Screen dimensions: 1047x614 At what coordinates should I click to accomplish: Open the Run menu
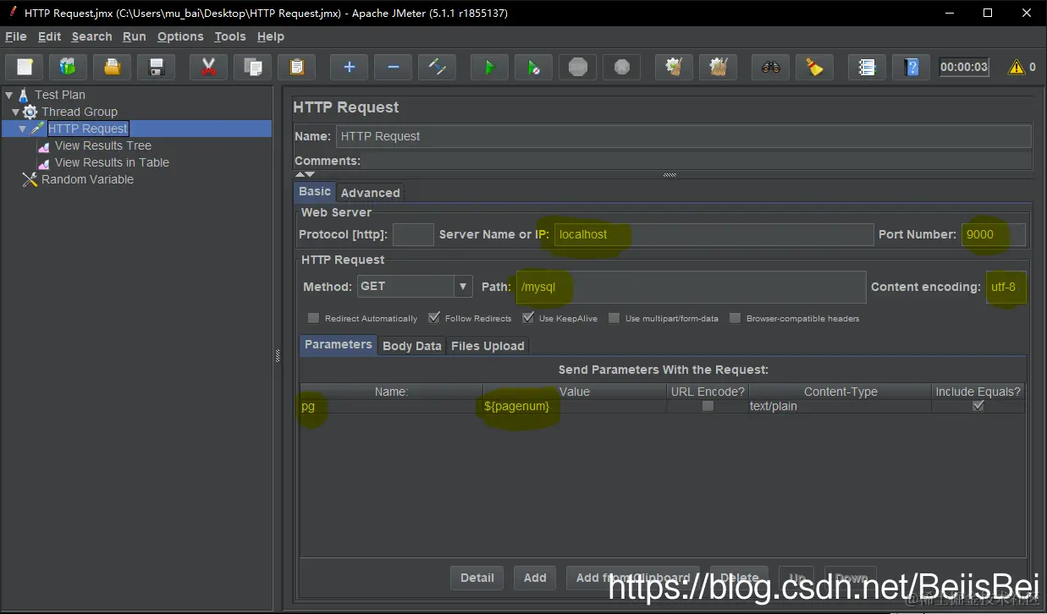[135, 36]
